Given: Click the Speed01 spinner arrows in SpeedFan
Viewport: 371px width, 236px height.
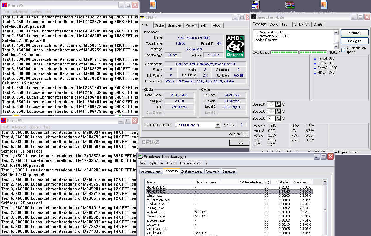Looking at the screenshot, I should pyautogui.click(x=278, y=104).
